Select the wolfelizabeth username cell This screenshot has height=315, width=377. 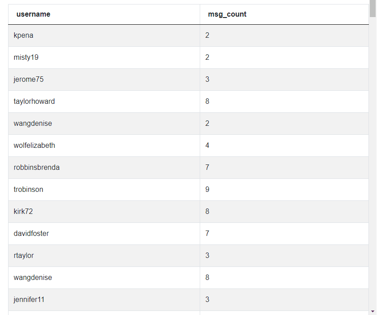point(104,146)
